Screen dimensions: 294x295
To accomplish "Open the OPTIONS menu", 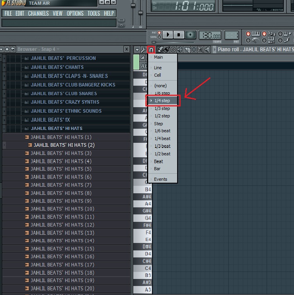I will 75,13.
